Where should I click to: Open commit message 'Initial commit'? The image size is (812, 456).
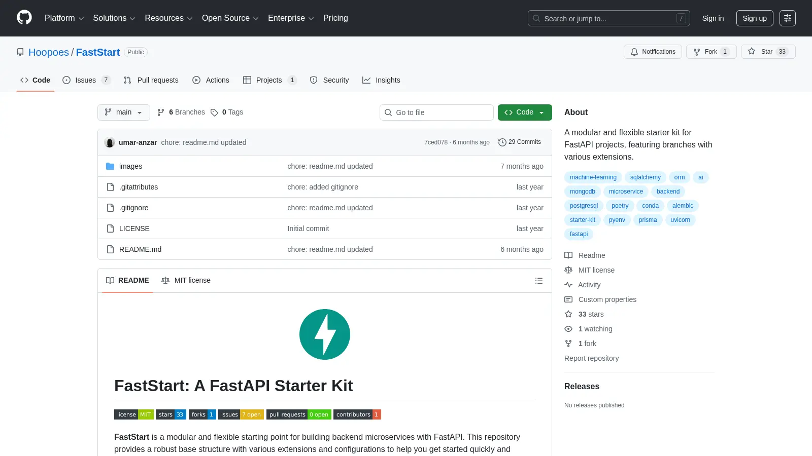point(308,229)
